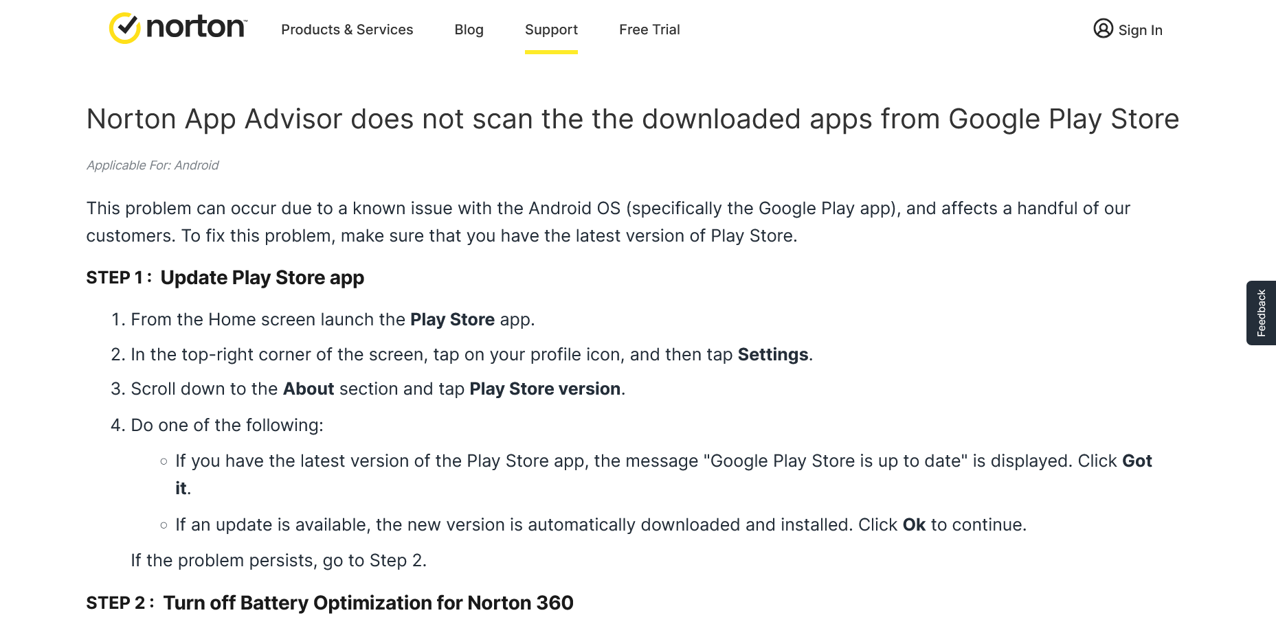Click the bold 'Play Store version' text
This screenshot has width=1276, height=626.
point(545,389)
